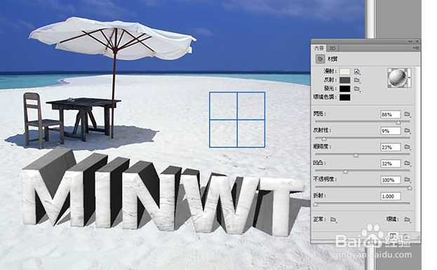Click the 材質 material icon button
Viewport: 437px width, 270px height.
click(x=320, y=59)
